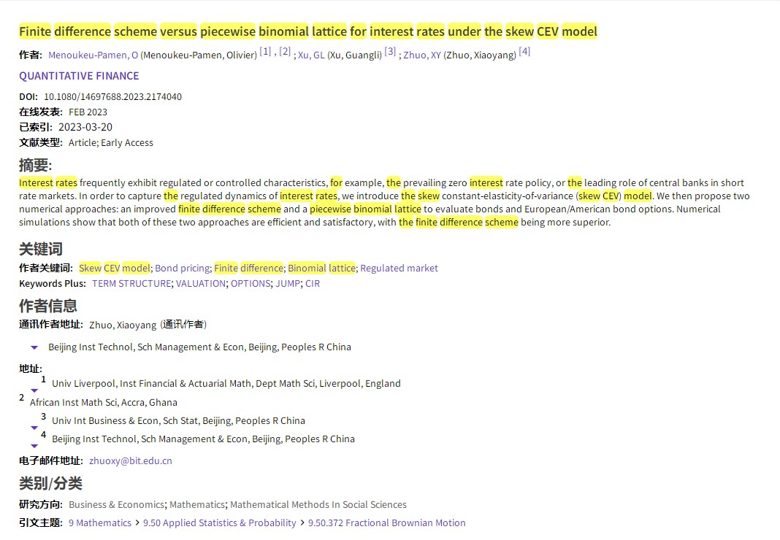Select the author keyword Bond pricing
The width and height of the screenshot is (780, 540).
coord(183,268)
